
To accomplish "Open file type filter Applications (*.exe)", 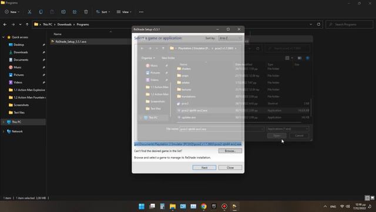I will 288,129.
